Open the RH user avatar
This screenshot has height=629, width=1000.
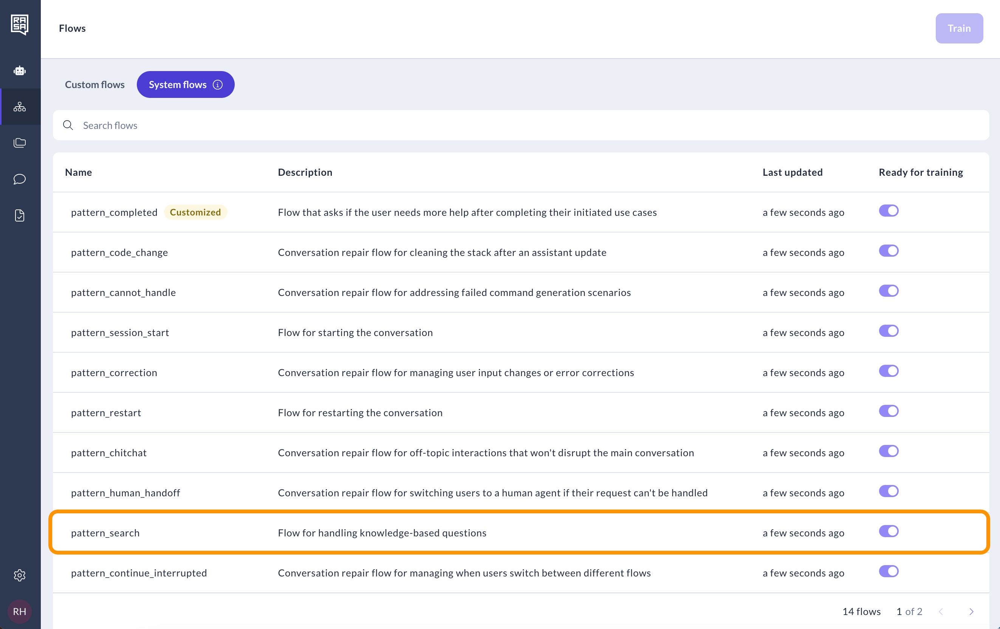(x=20, y=611)
